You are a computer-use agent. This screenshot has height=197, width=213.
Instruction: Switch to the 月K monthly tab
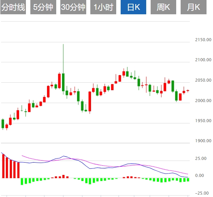[x=194, y=7]
